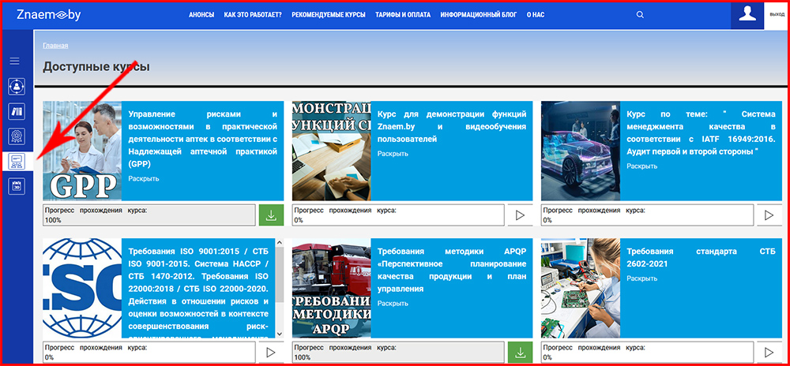Expand Раскрыть on the APQP course

[393, 304]
